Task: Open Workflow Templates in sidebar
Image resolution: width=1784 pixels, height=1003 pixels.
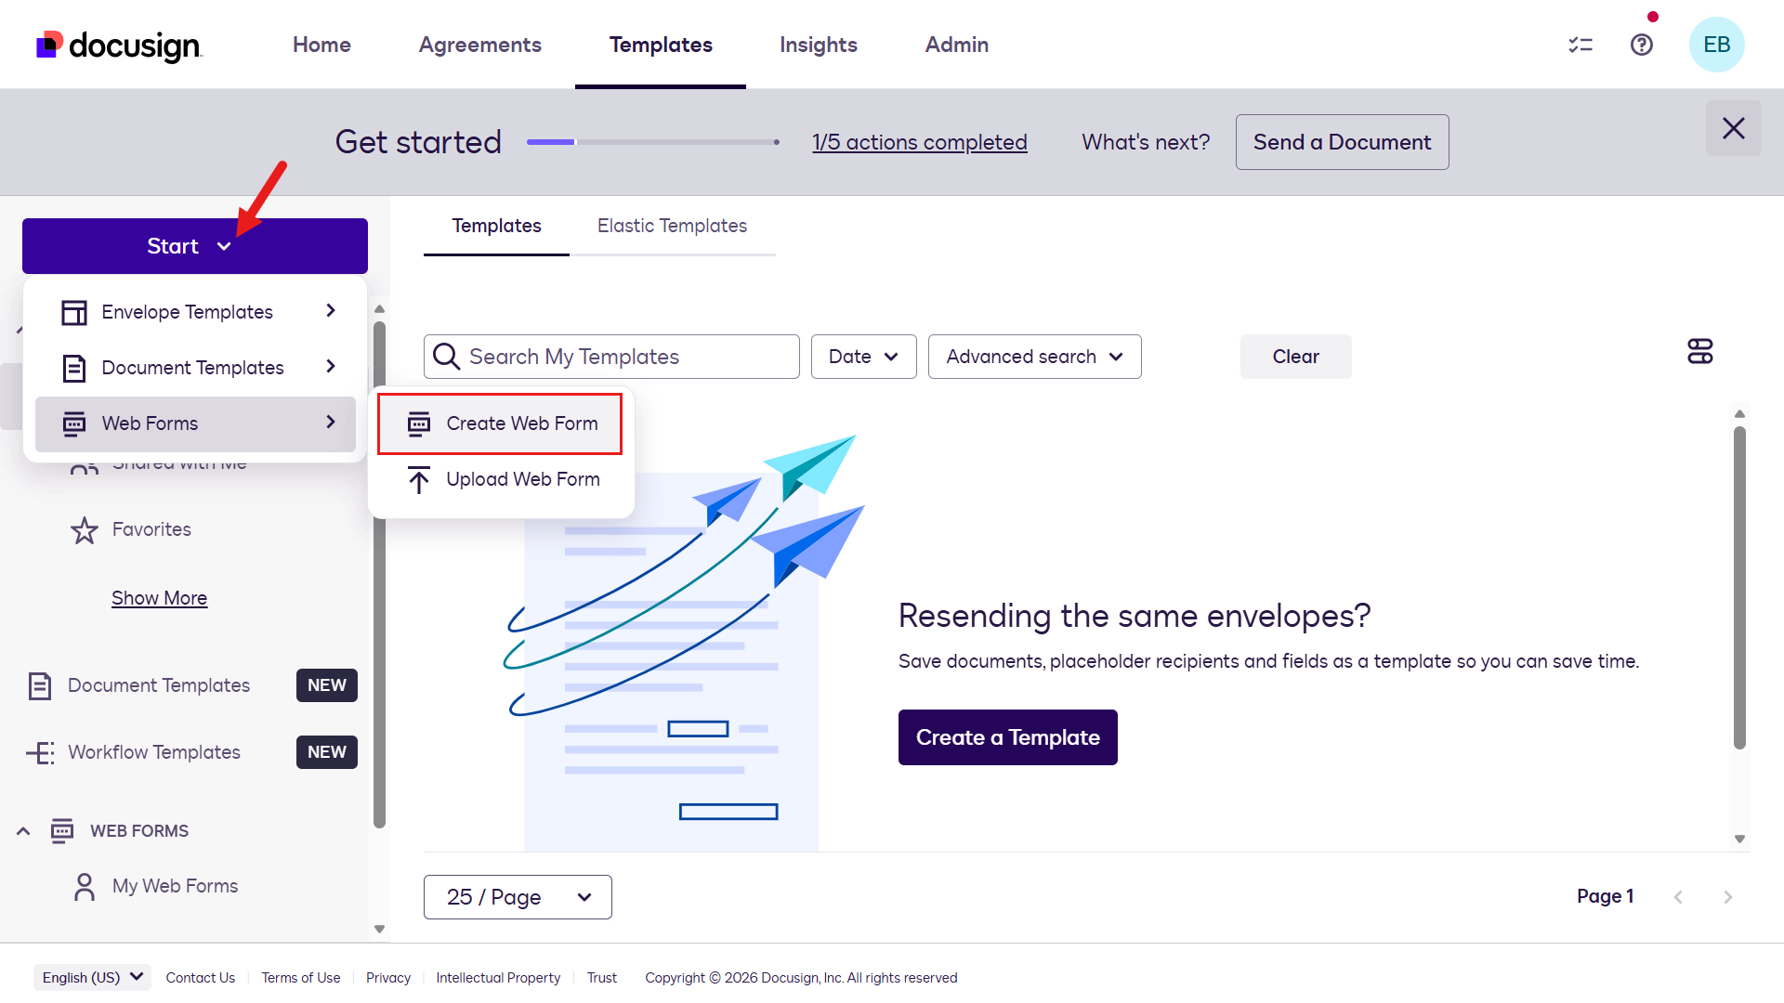Action: pos(154,752)
